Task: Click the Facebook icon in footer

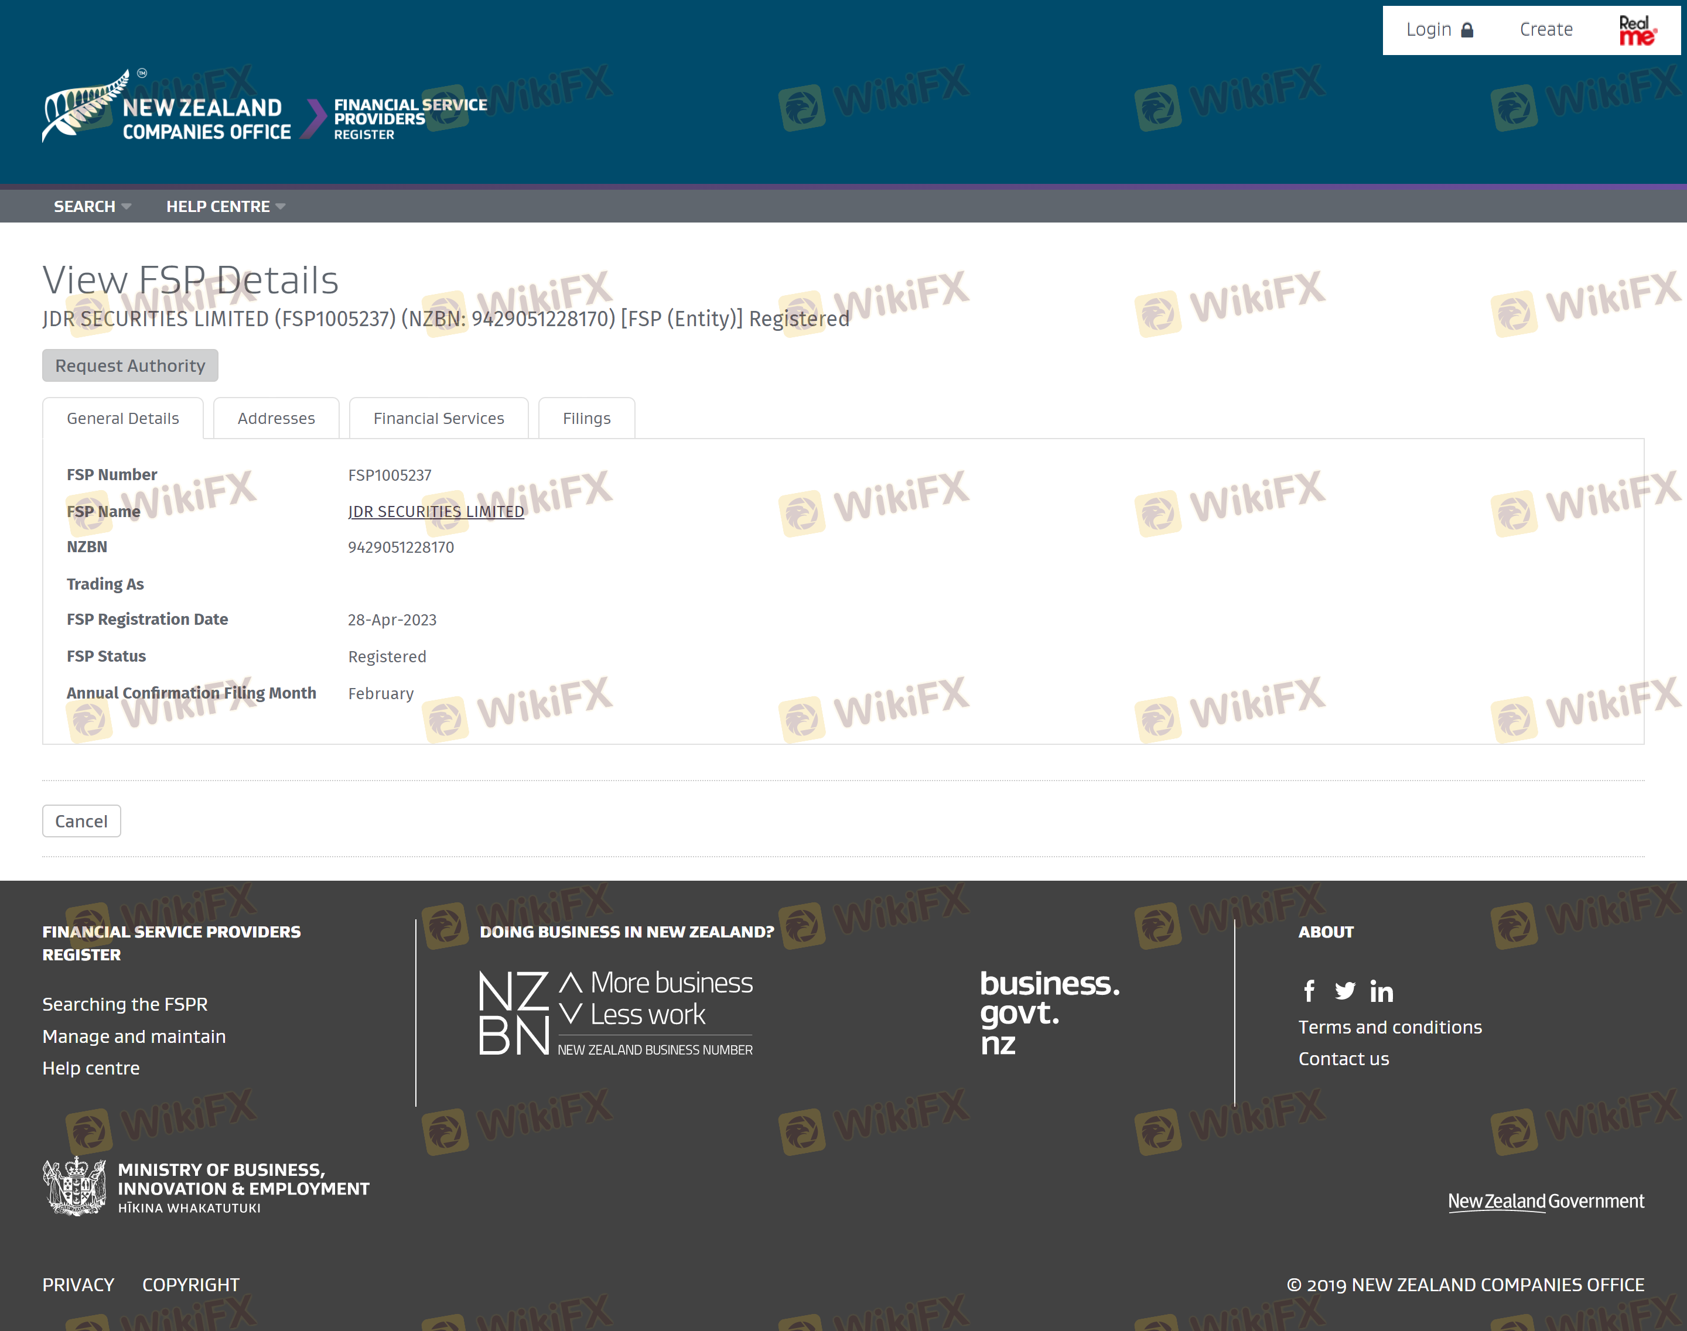Action: pos(1309,990)
